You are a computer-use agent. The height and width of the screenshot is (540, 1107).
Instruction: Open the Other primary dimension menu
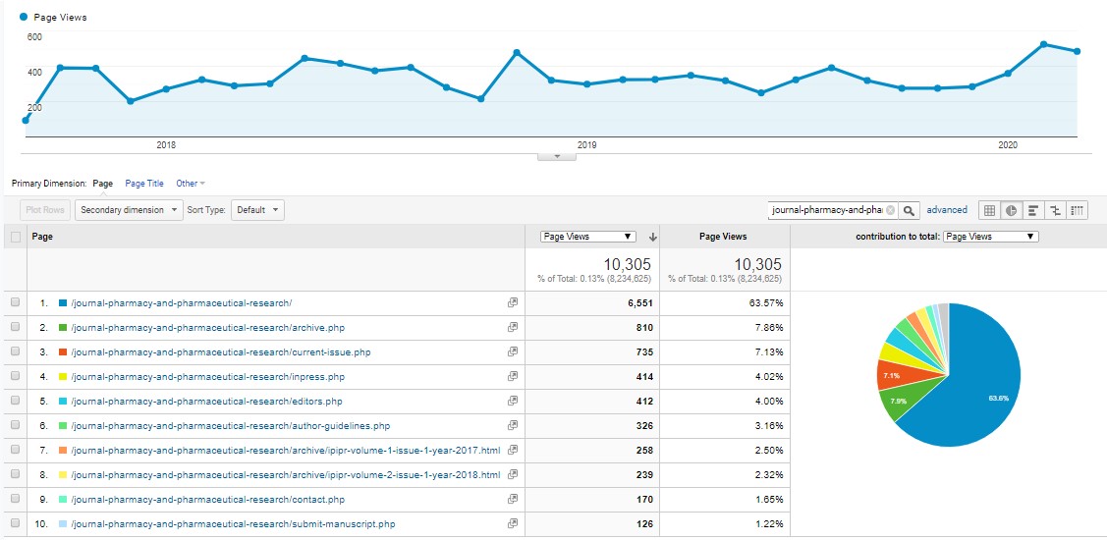click(x=190, y=184)
